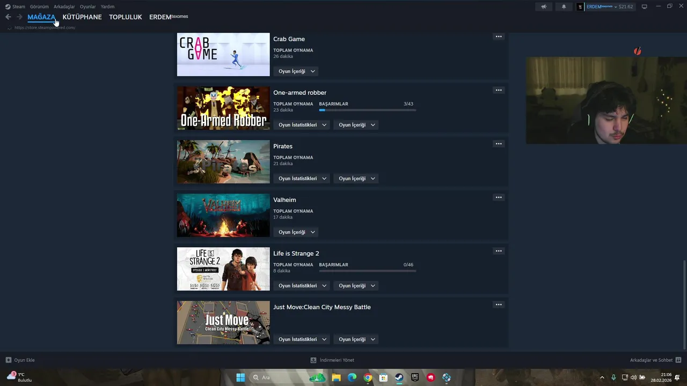Screen dimensions: 687x386
Task: Switch to the KÜTÜPHANE tab
Action: [82, 17]
